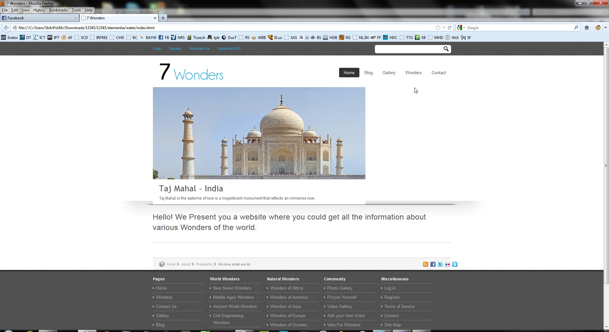Click the Home navigation button

[x=349, y=73]
